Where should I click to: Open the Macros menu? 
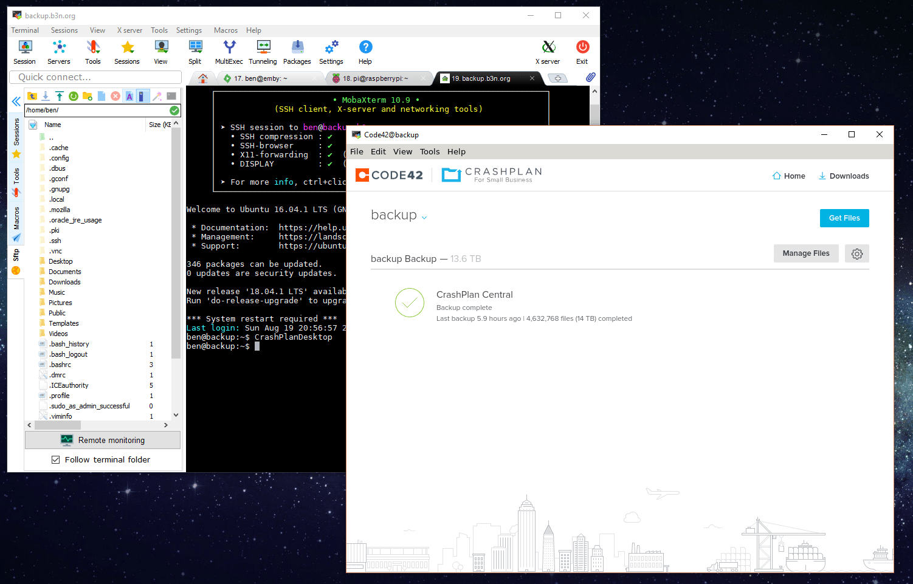click(x=226, y=30)
